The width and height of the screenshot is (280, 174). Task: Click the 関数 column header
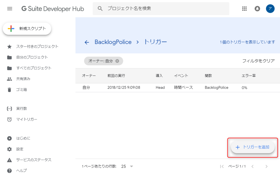click(x=208, y=76)
